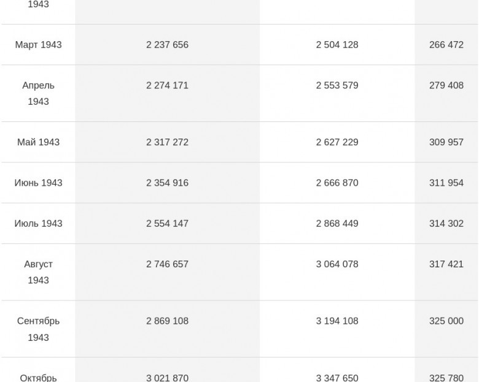Click the 314 302 cell

(x=446, y=223)
